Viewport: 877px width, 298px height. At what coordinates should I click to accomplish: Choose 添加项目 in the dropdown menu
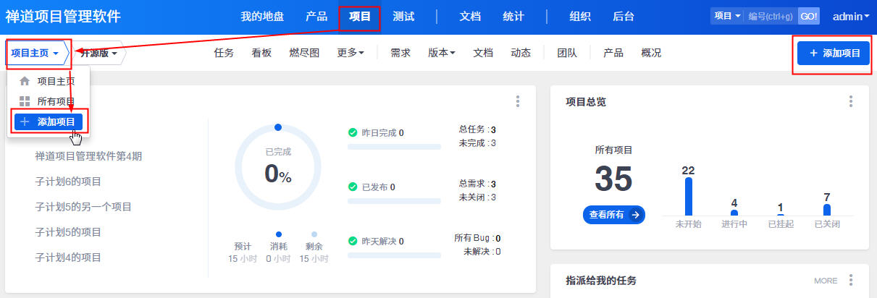[49, 122]
